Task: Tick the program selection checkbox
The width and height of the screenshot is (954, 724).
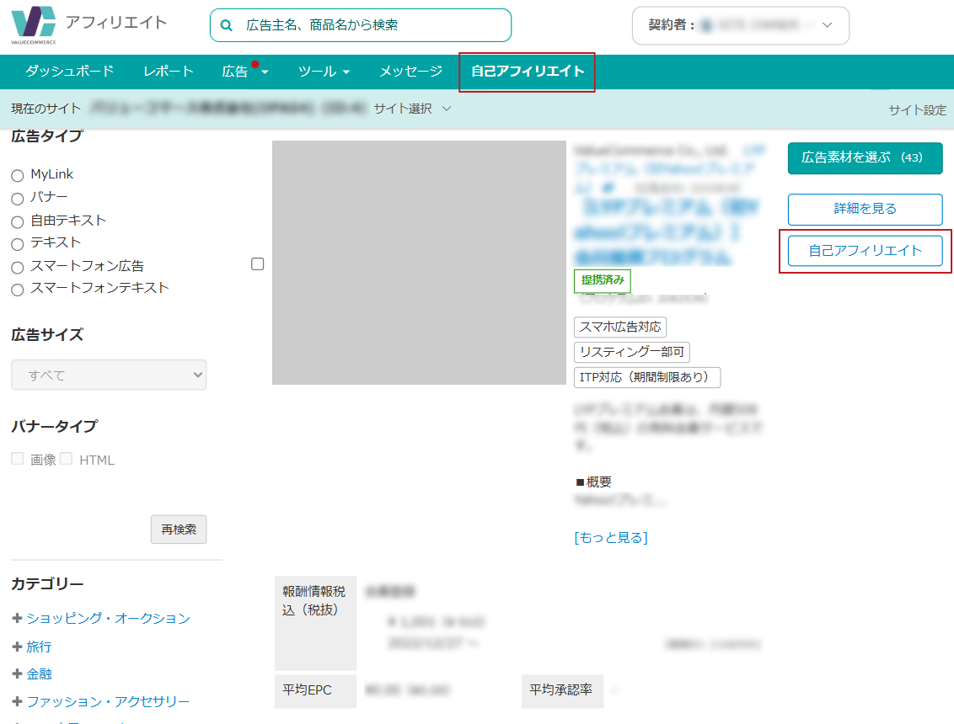Action: tap(258, 264)
